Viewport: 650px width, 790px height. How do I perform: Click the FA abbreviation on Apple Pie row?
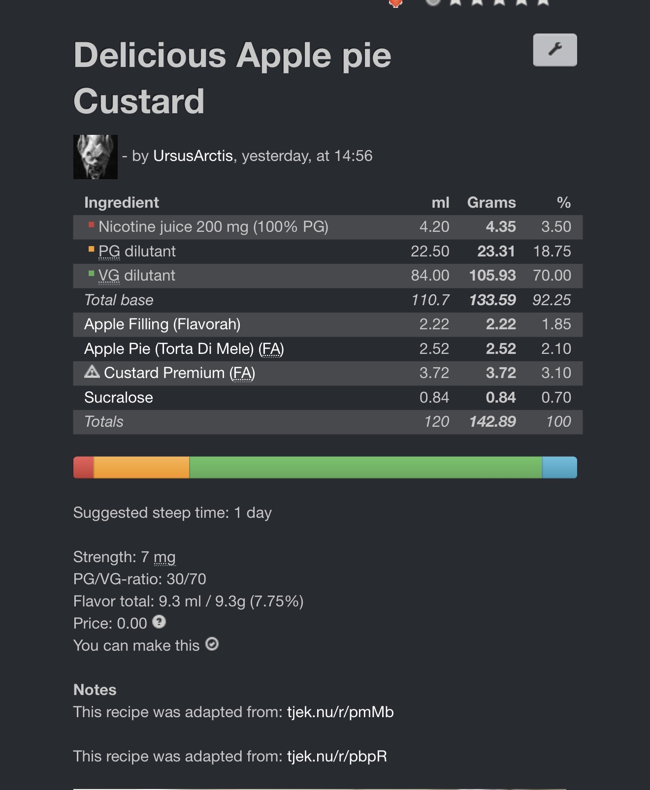tap(271, 348)
